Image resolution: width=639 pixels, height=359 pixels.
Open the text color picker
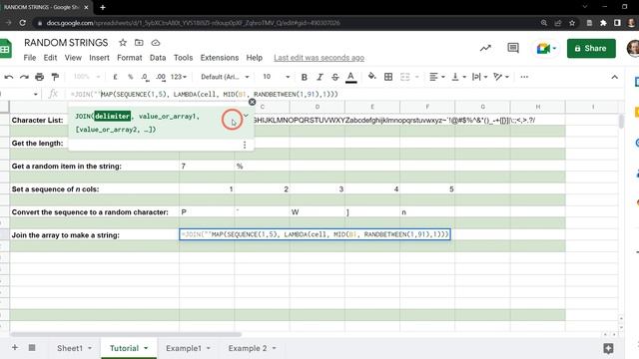[x=350, y=77]
